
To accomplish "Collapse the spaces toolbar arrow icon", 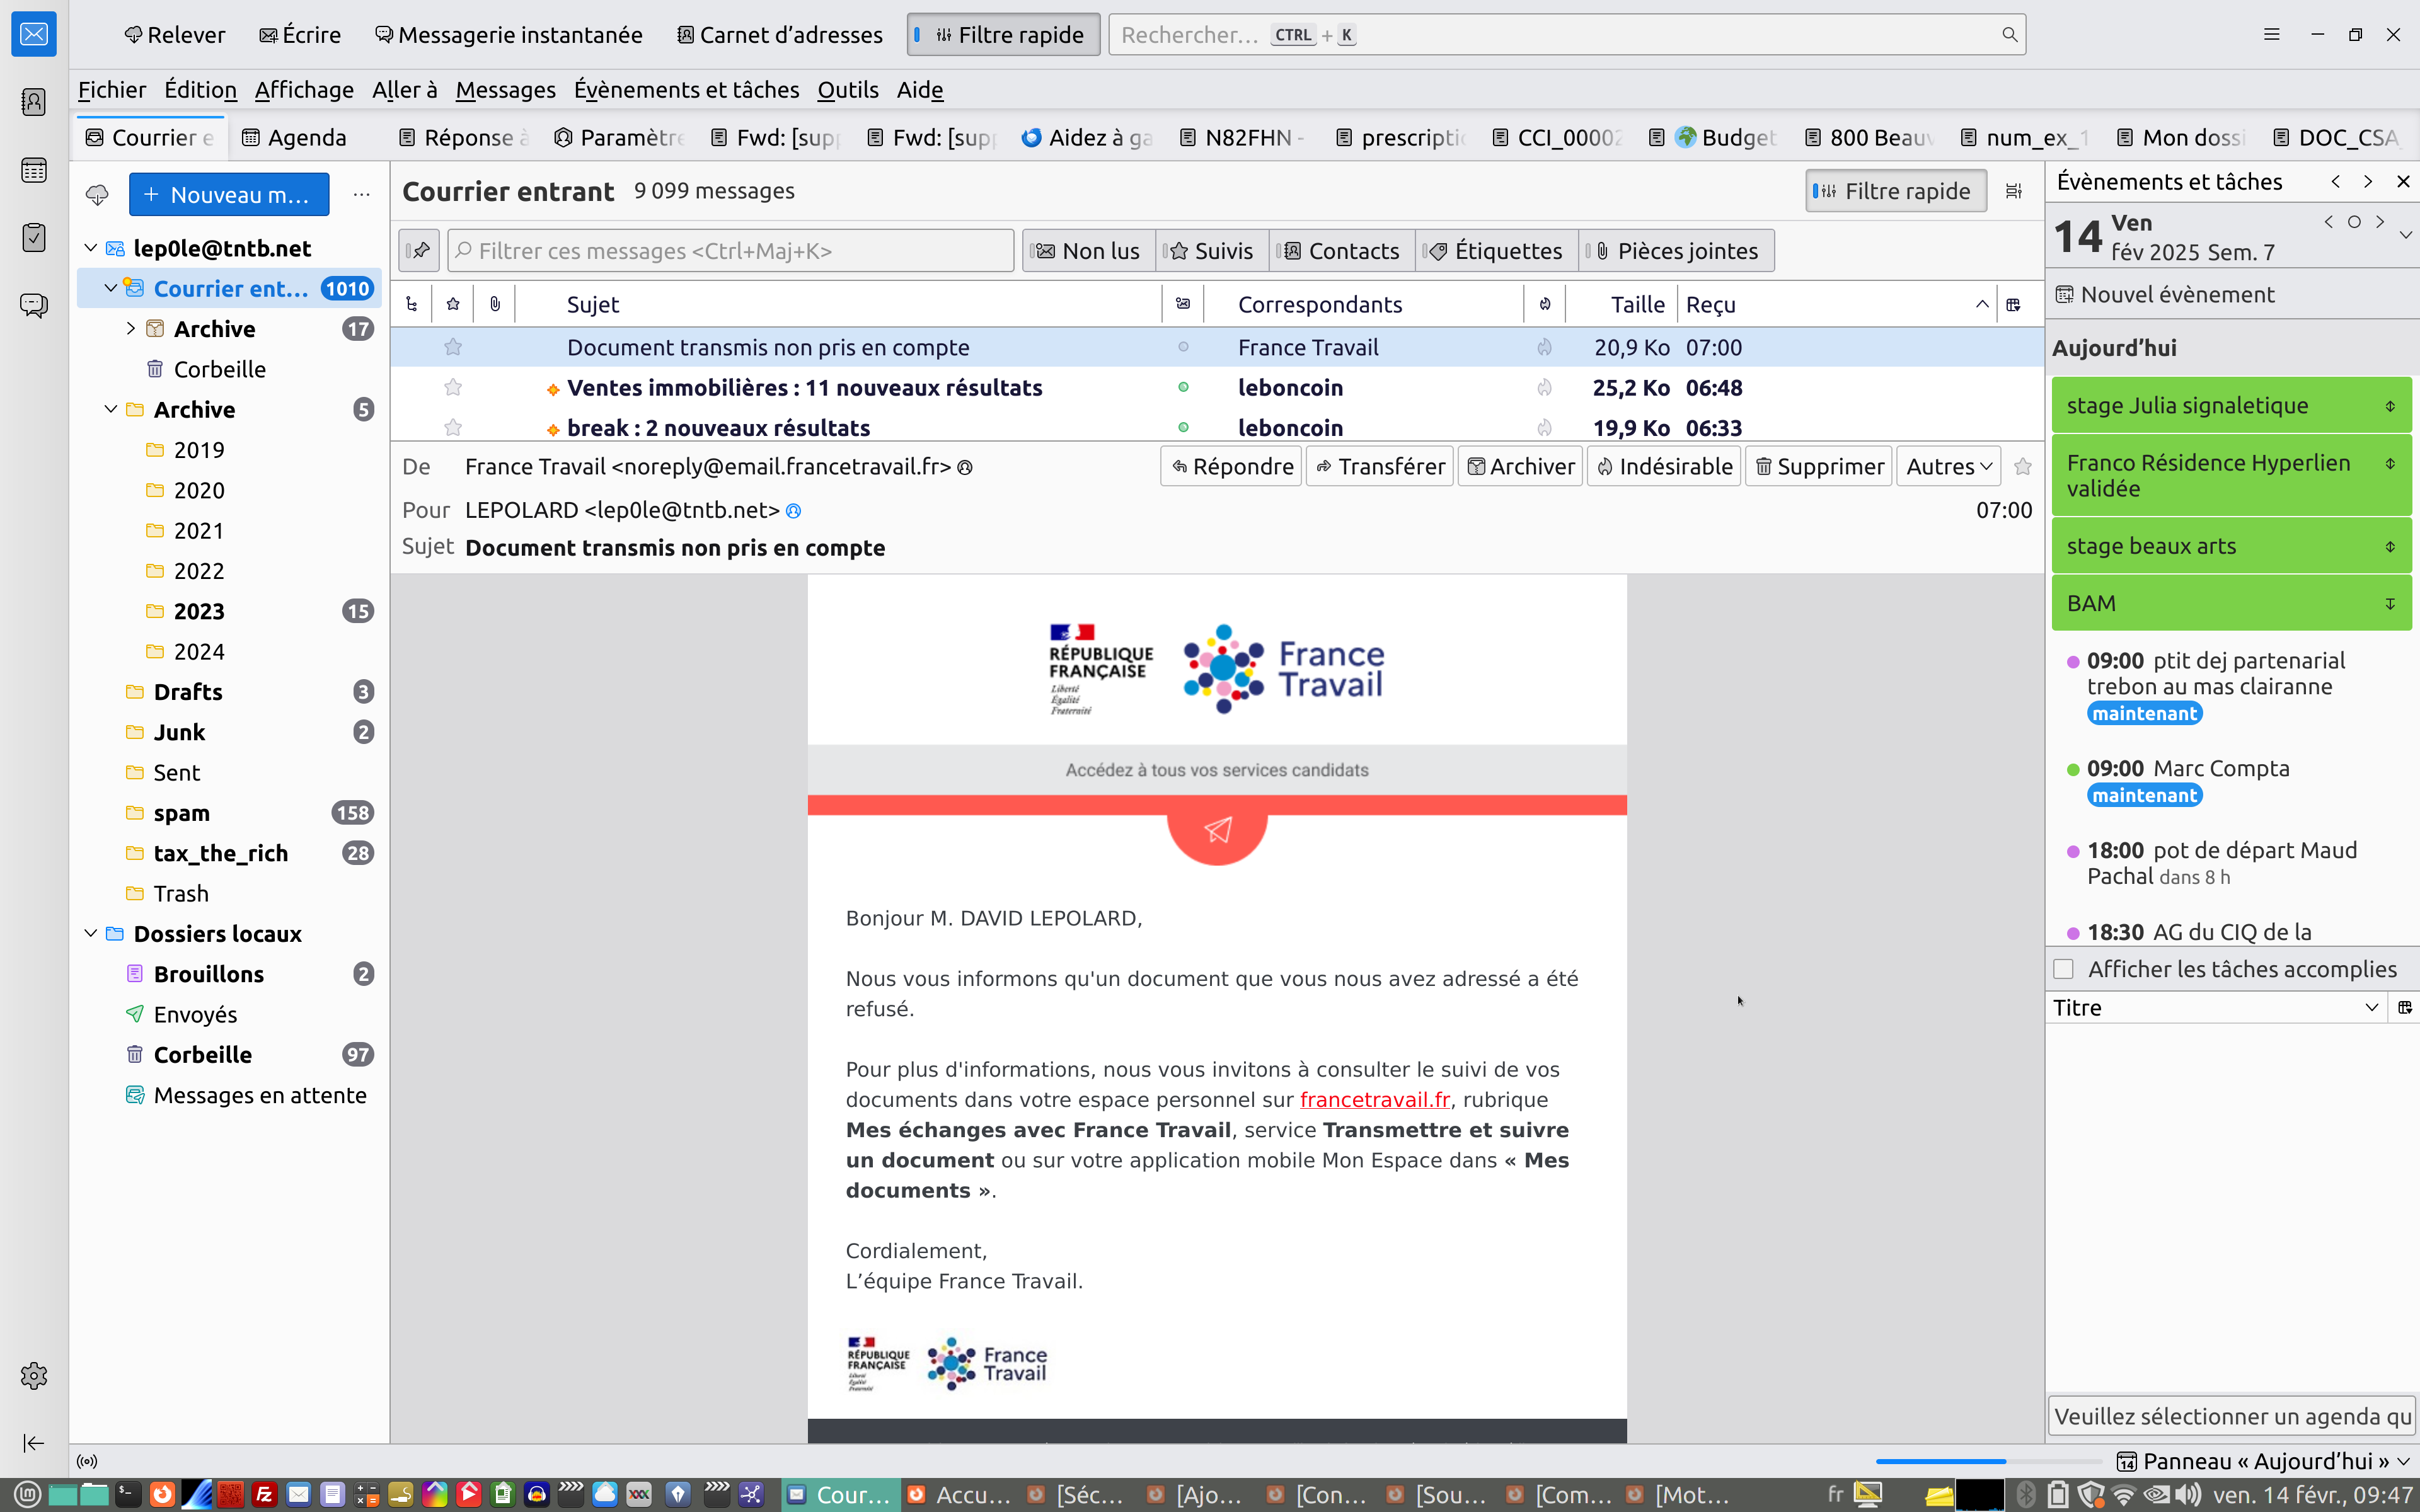I will pos(34,1442).
